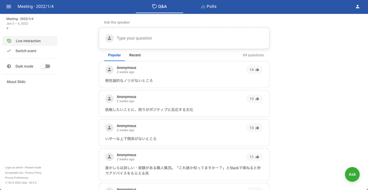Click the Dark mode brightness icon
The image size is (368, 190).
(x=9, y=66)
